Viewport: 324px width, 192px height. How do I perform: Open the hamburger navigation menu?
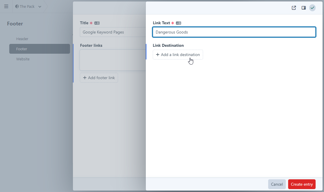click(6, 6)
